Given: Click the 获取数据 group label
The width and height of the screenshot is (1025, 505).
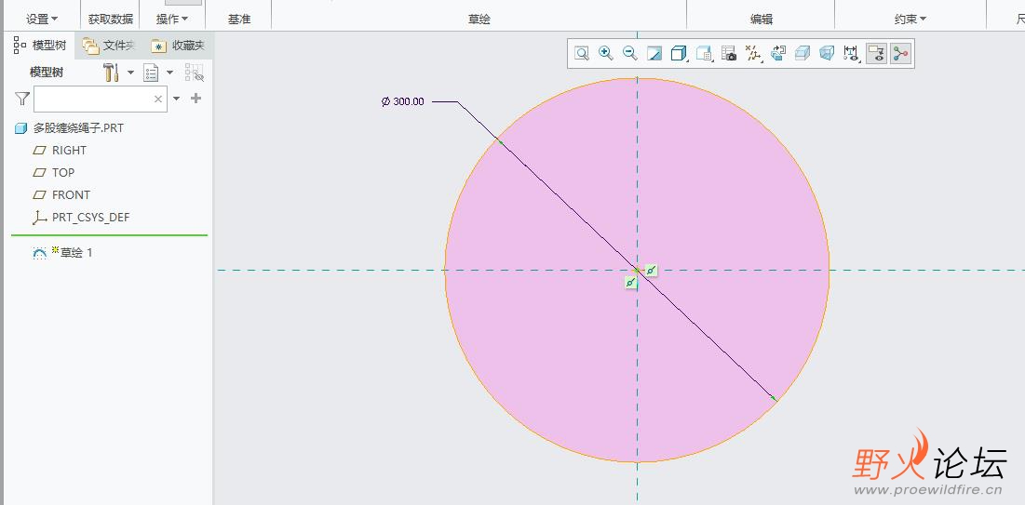Looking at the screenshot, I should [111, 19].
